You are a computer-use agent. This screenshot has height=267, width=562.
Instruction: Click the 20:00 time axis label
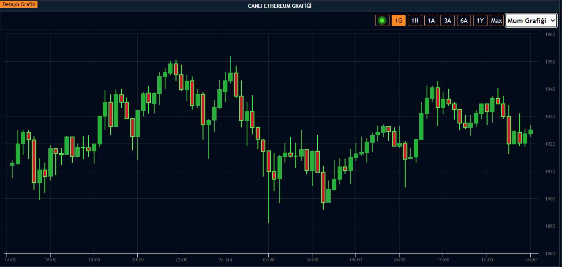pyautogui.click(x=138, y=260)
